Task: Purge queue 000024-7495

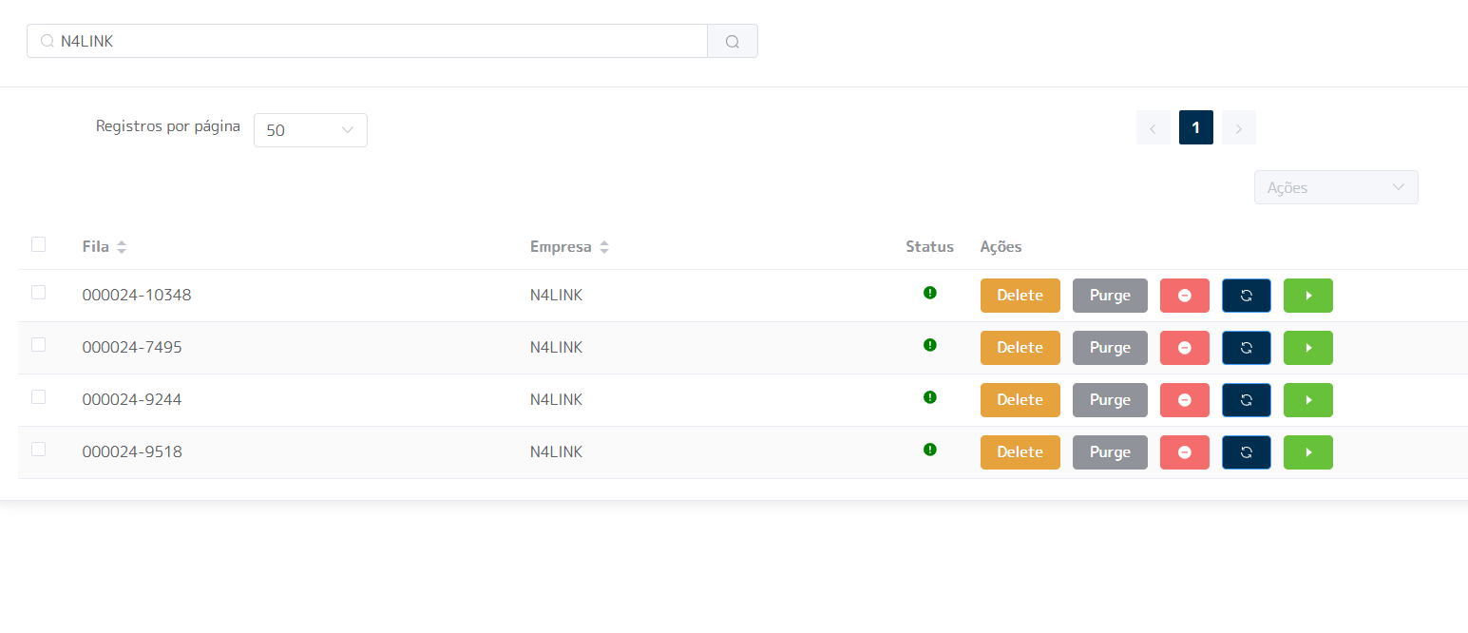Action: coord(1110,348)
